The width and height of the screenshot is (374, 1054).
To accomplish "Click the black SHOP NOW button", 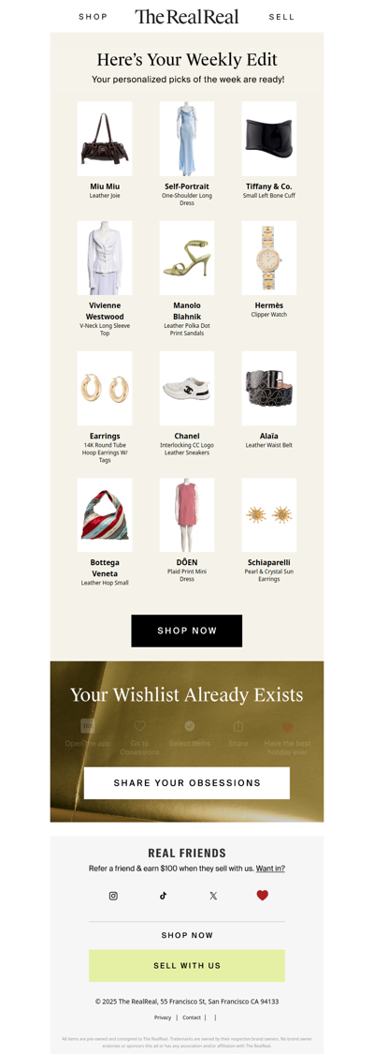I will pos(187,631).
